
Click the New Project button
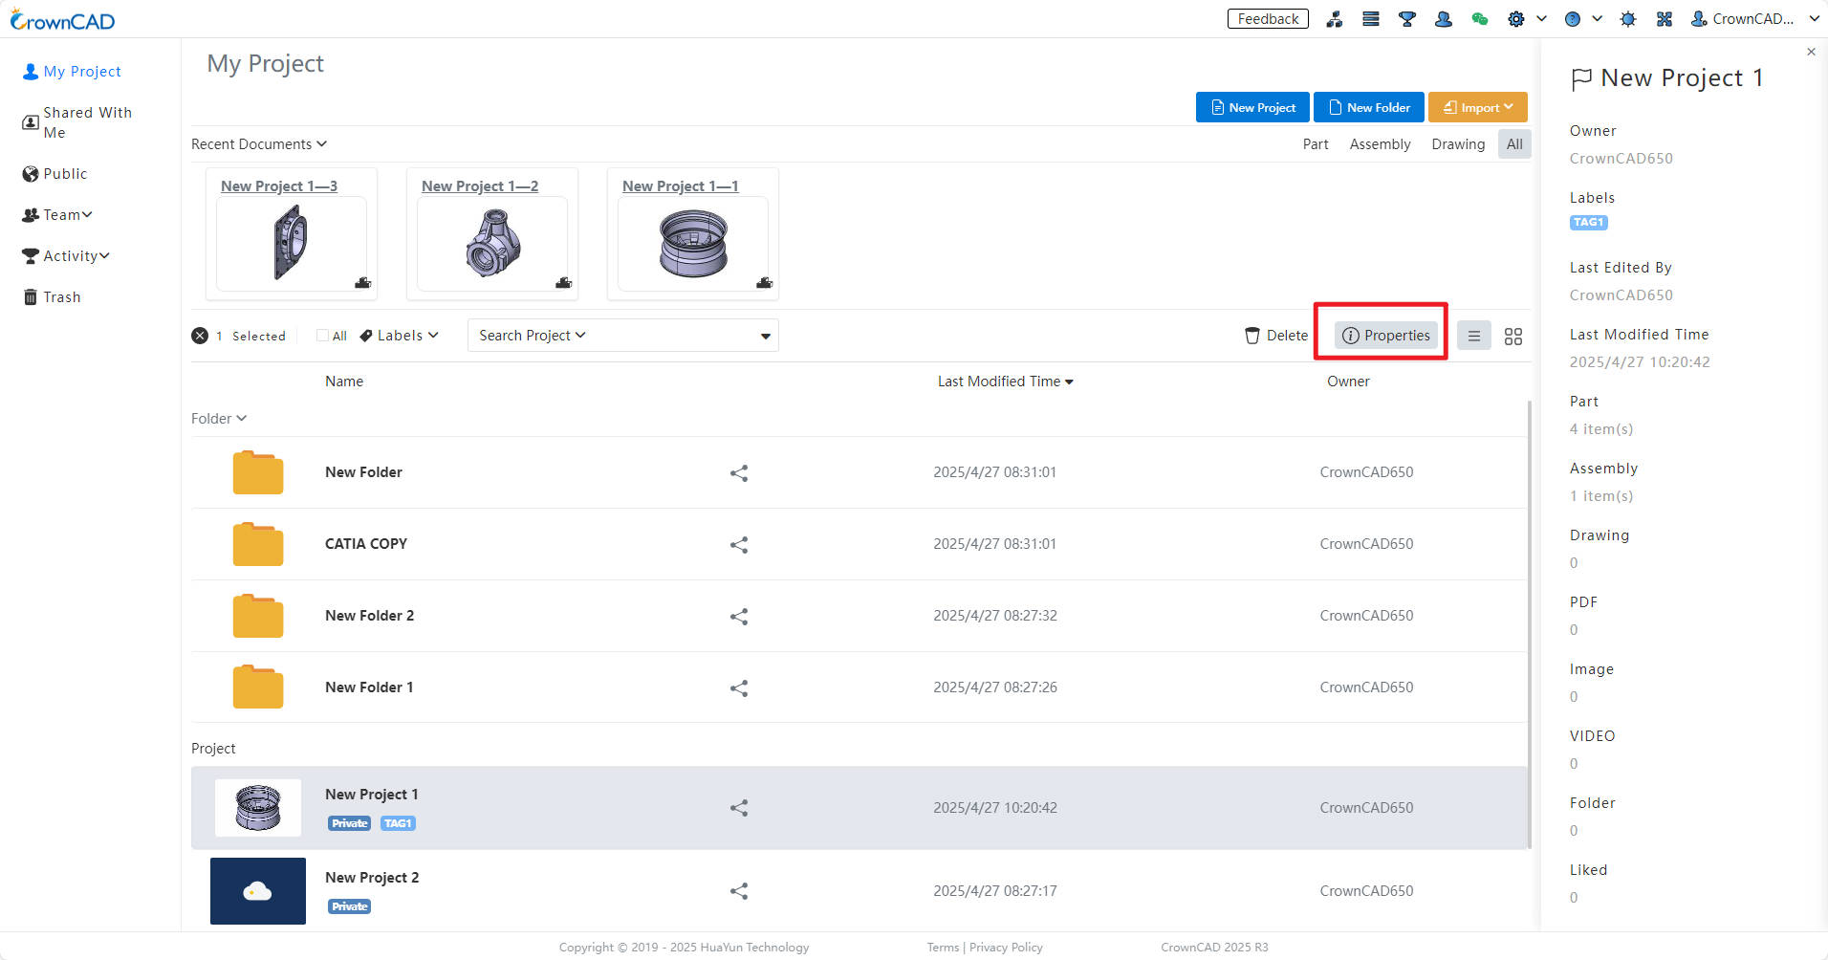[1253, 107]
